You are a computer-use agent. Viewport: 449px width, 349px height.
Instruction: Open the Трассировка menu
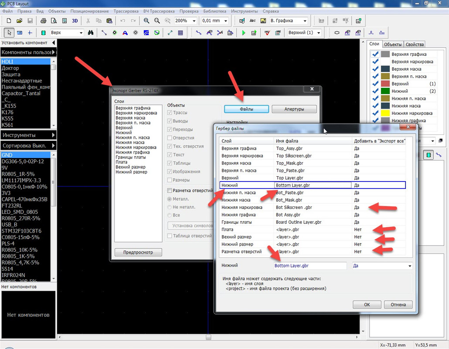point(126,11)
